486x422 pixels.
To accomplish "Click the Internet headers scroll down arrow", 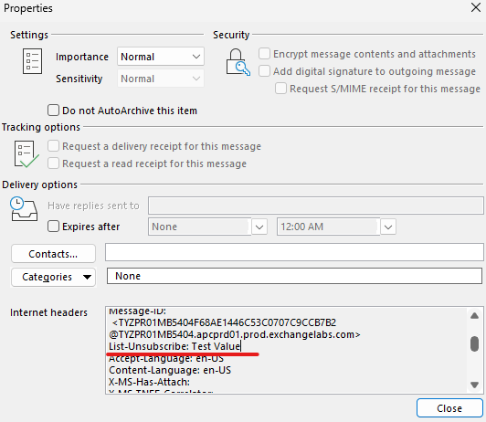I will 474,385.
